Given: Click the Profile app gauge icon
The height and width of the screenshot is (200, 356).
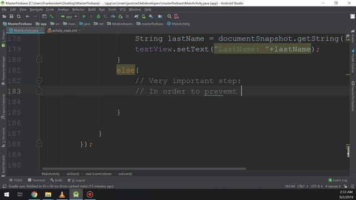Looking at the screenshot, I should (113, 16).
